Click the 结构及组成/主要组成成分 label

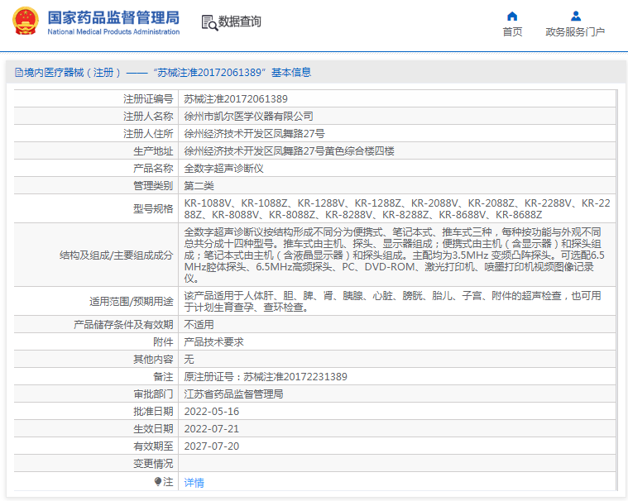point(116,255)
